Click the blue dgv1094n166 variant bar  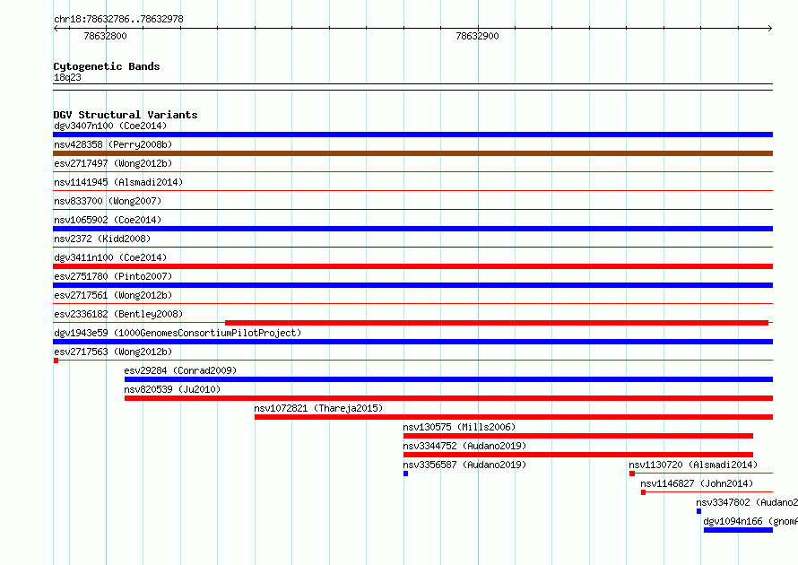(x=739, y=530)
